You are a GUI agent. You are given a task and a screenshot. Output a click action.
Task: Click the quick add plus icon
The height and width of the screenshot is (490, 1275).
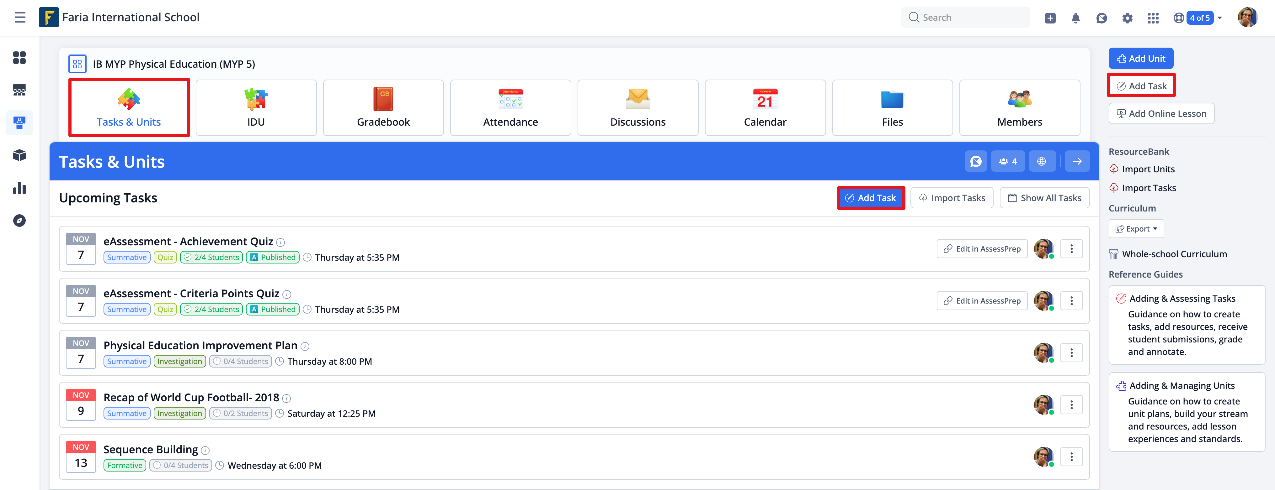[x=1050, y=18]
